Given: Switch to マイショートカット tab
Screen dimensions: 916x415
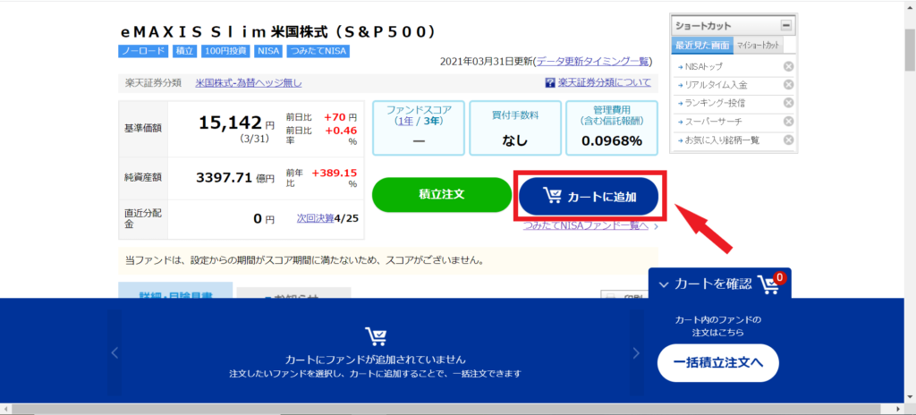Looking at the screenshot, I should point(757,45).
